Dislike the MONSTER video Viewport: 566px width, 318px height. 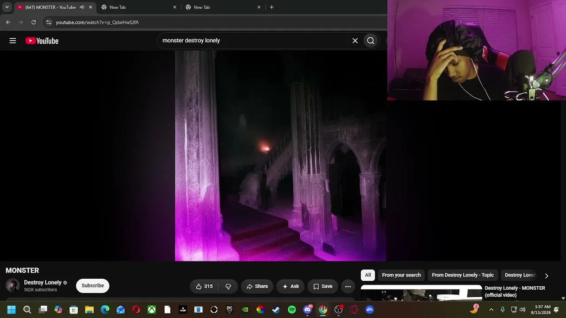click(x=228, y=286)
